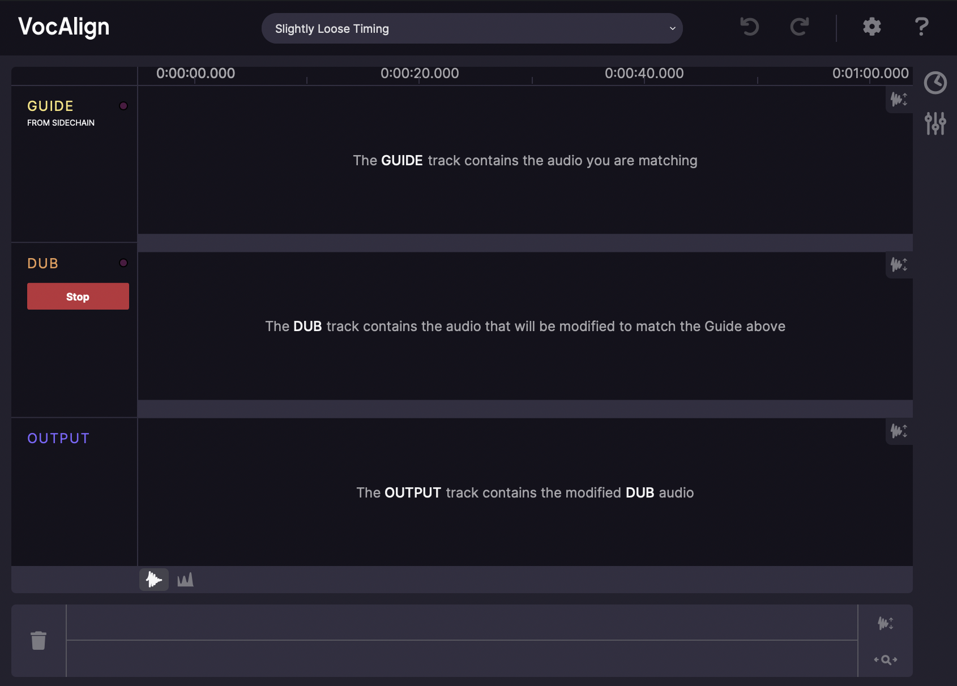The image size is (957, 686).
Task: Click the trash can delete icon
Action: click(39, 641)
